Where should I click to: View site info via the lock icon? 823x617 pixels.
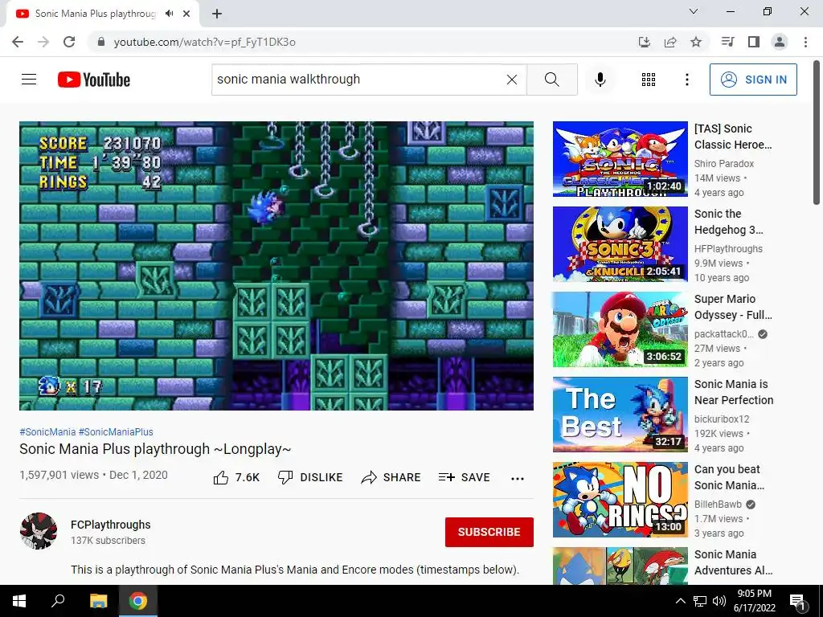[101, 42]
